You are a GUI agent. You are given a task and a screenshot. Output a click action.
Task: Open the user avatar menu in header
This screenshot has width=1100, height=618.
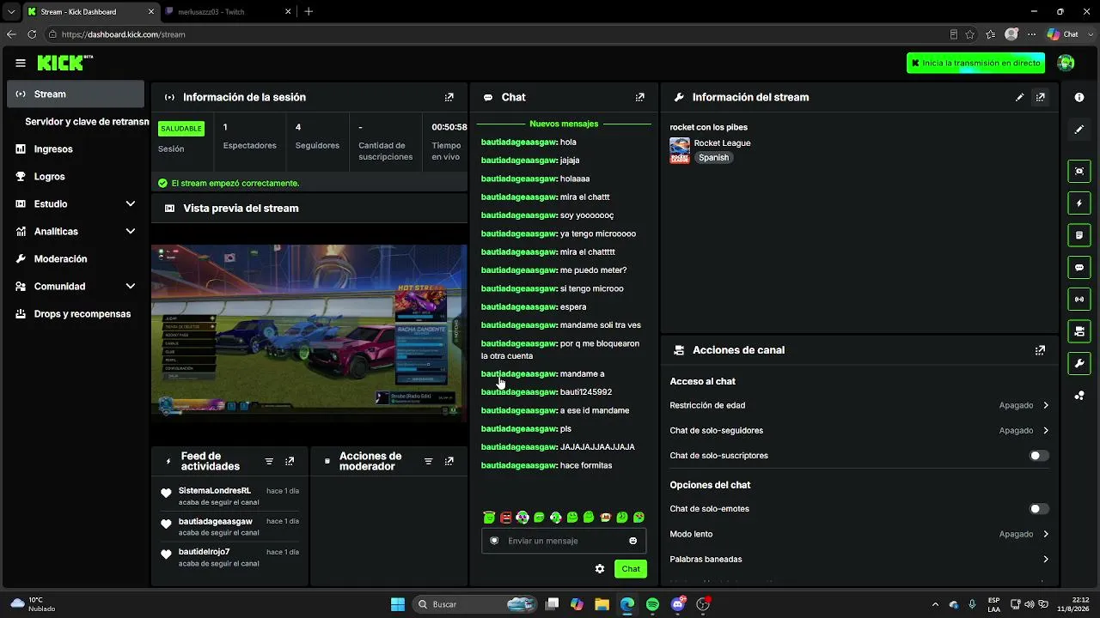(1066, 63)
